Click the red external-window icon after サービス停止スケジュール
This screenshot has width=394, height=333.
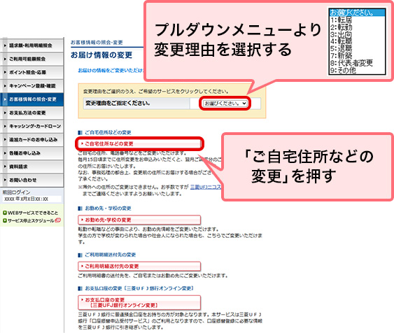[x=58, y=220]
